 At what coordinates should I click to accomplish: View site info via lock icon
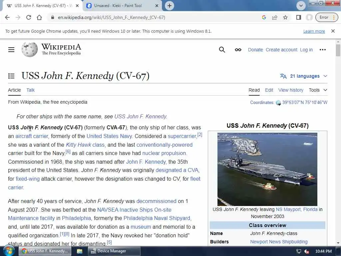[x=52, y=17]
